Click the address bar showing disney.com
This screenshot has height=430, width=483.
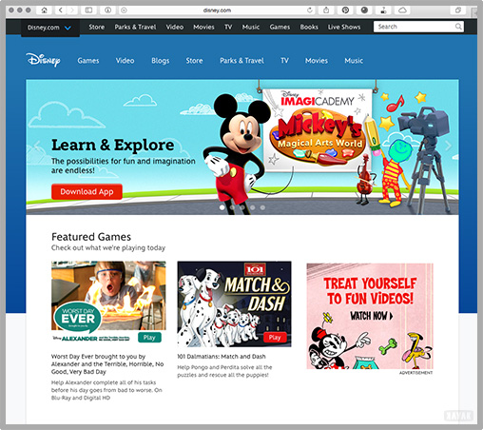[x=217, y=10]
